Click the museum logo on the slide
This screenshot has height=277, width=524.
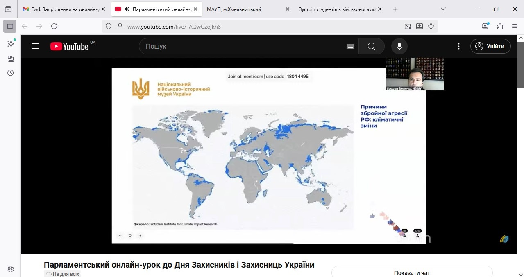(x=170, y=88)
